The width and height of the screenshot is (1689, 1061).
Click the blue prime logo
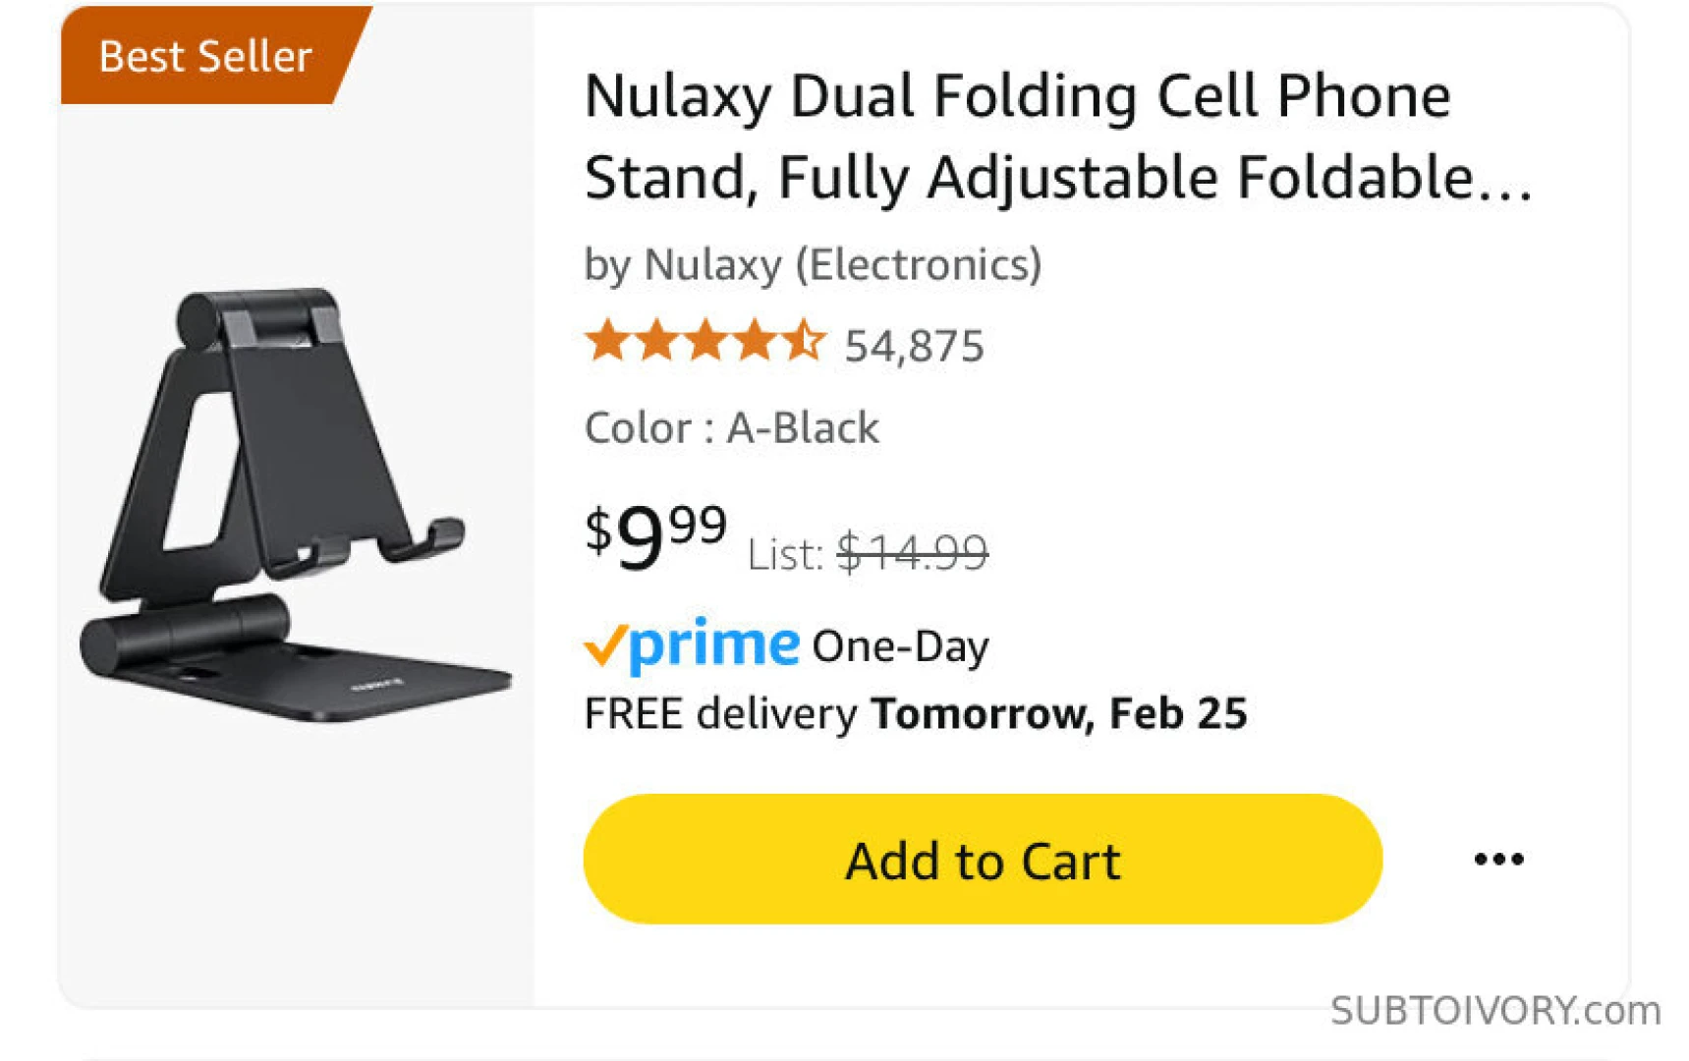pyautogui.click(x=713, y=645)
